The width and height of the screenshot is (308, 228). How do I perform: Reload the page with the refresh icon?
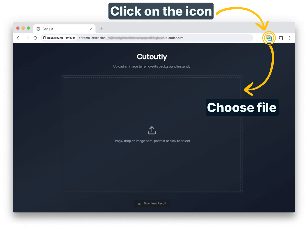(x=35, y=38)
